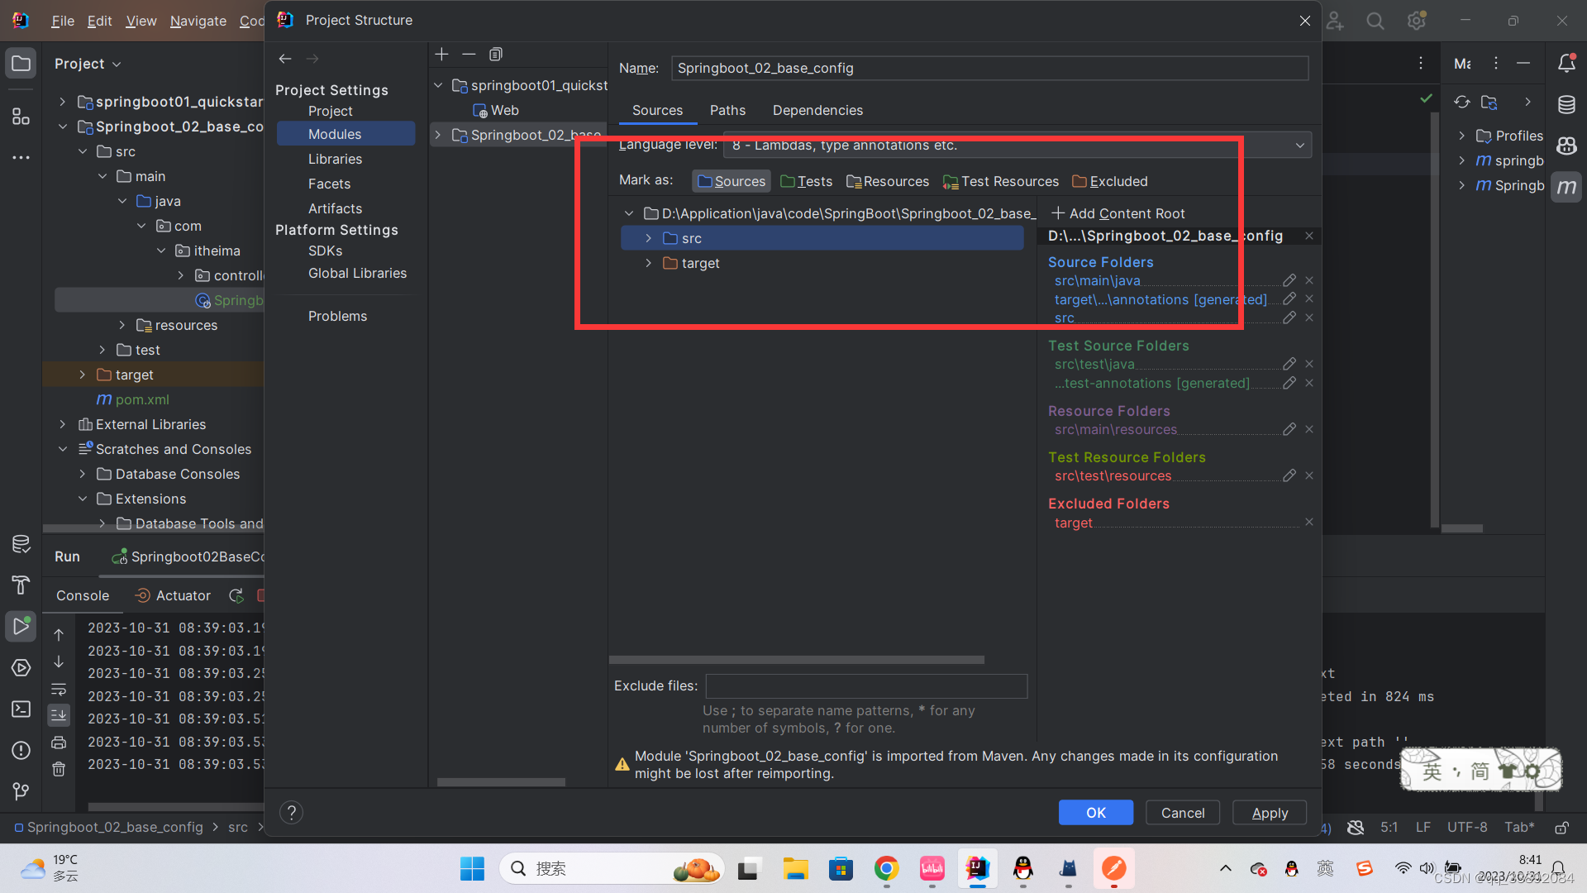Mark folder as Tests
This screenshot has height=893, width=1587.
pos(807,181)
